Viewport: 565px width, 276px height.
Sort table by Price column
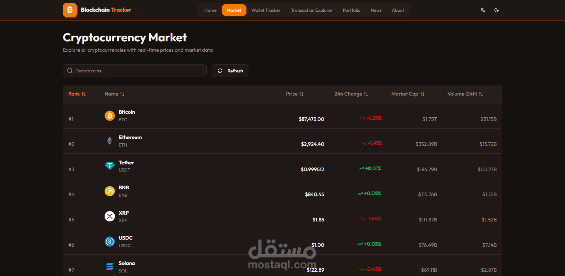tap(295, 94)
